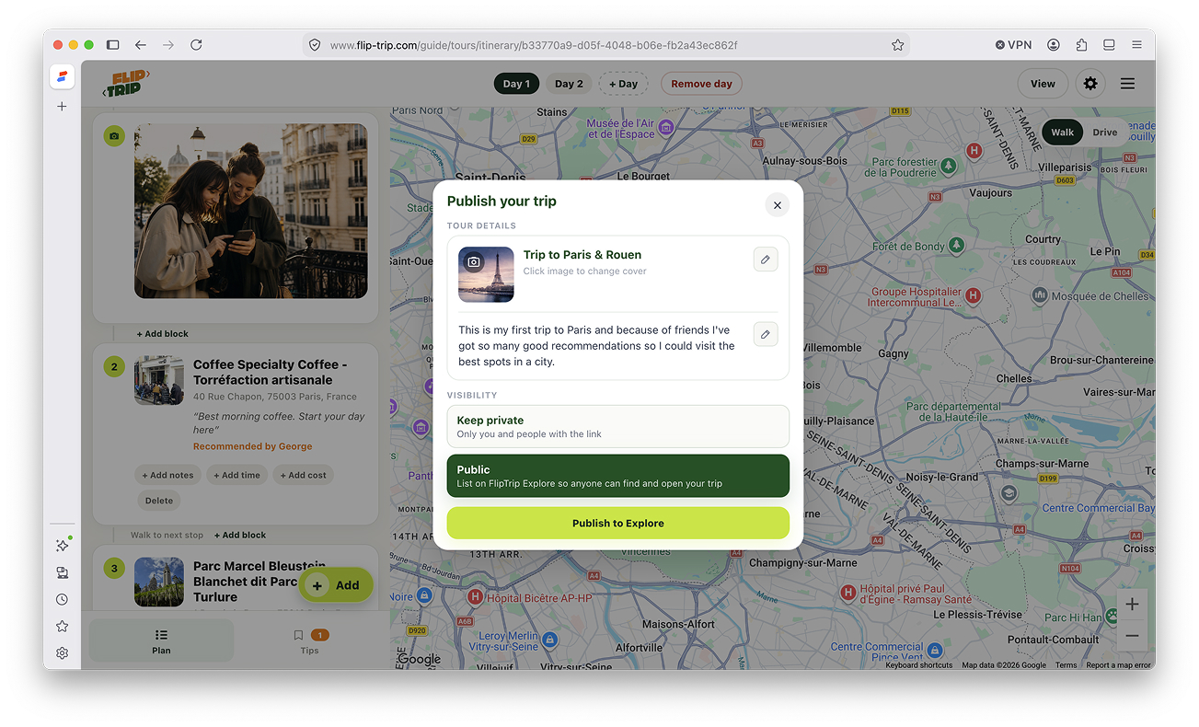
Task: Zoom out on the map
Action: [x=1132, y=636]
